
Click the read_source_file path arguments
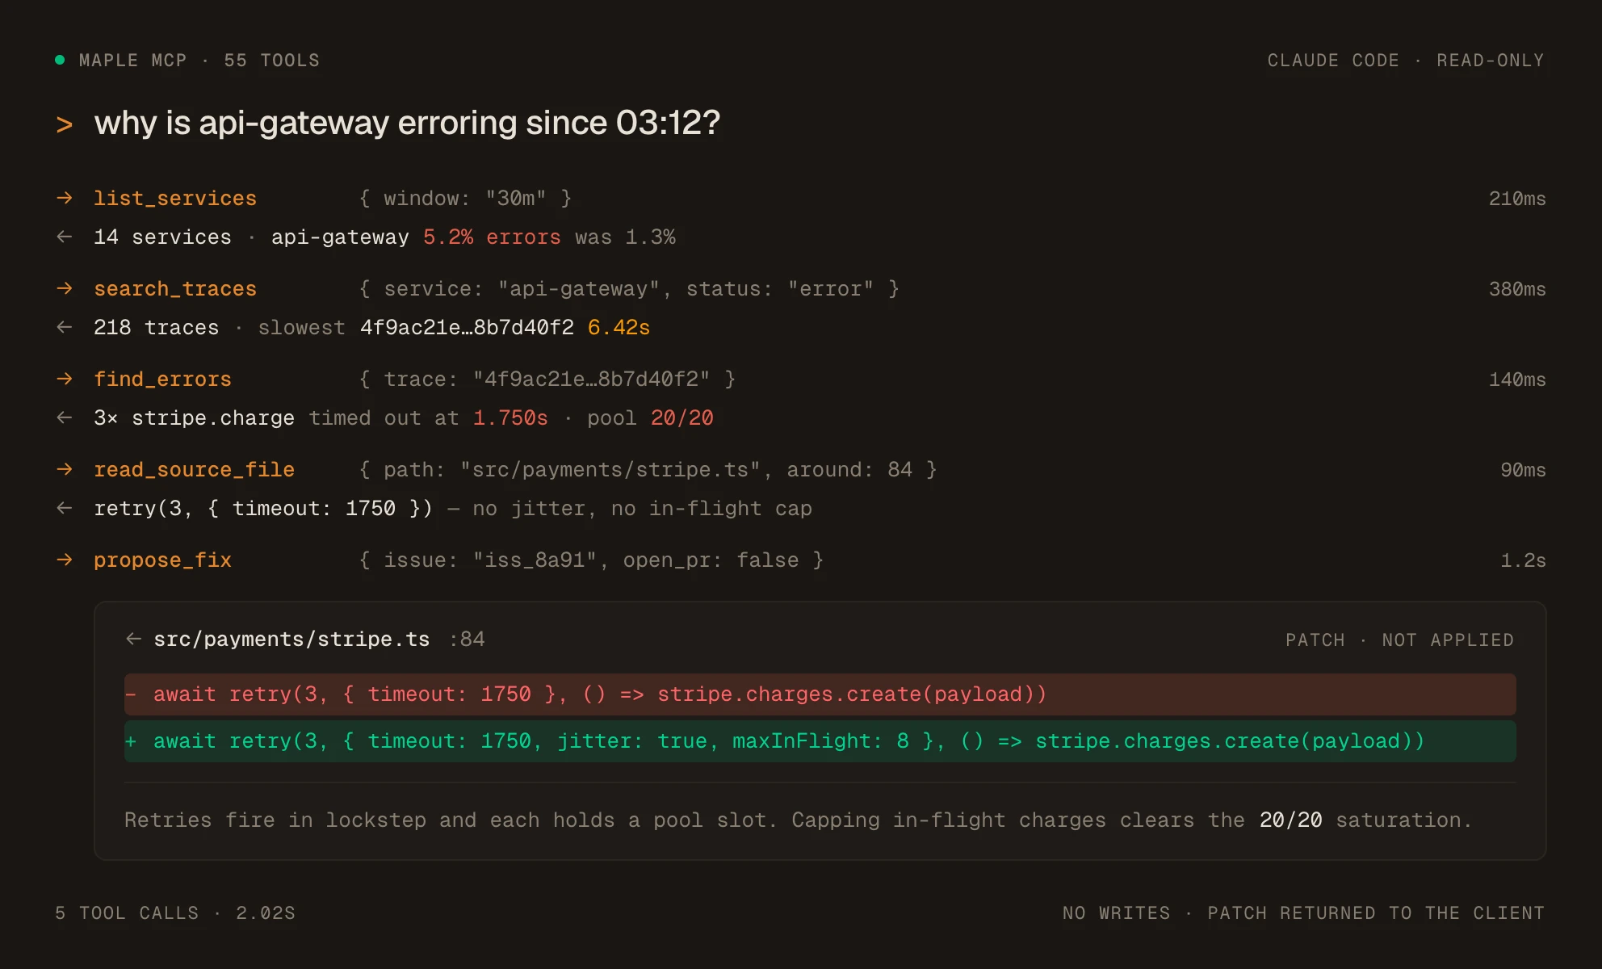(648, 470)
